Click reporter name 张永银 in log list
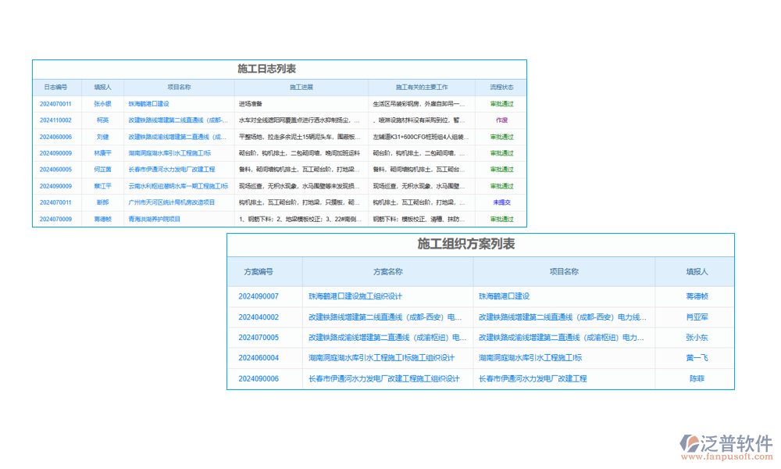Screen dimensions: 781x469 tap(103, 104)
